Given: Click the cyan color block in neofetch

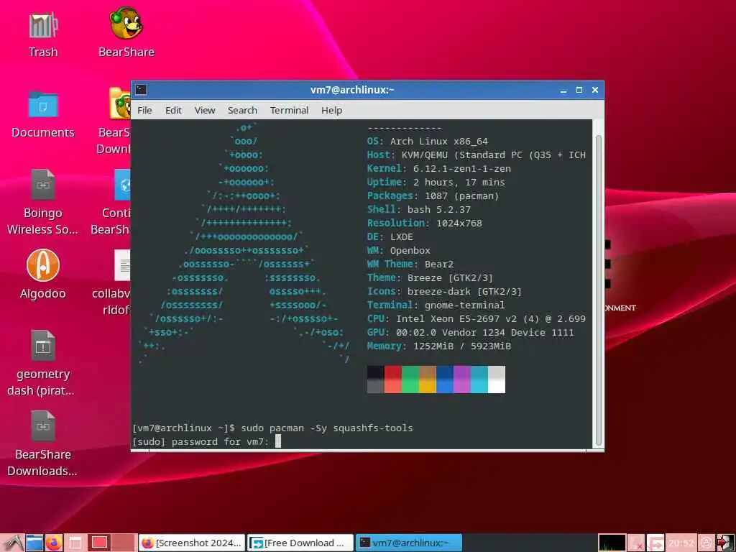Looking at the screenshot, I should click(479, 379).
